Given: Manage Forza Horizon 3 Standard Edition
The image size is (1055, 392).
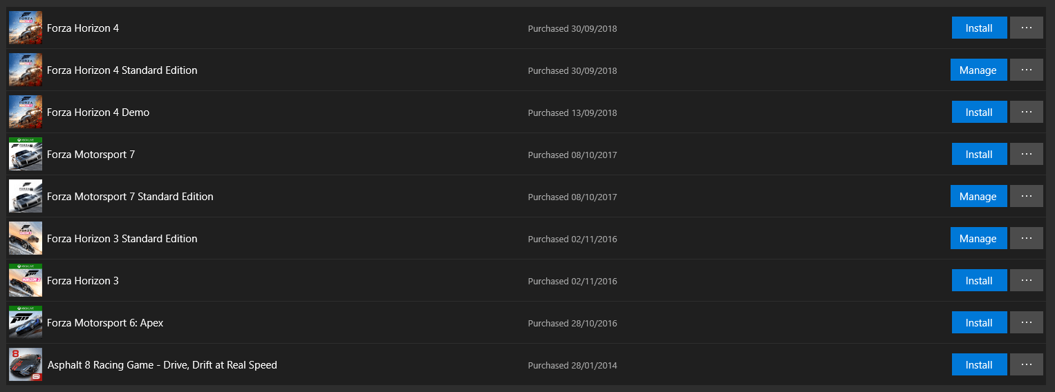Looking at the screenshot, I should (978, 239).
